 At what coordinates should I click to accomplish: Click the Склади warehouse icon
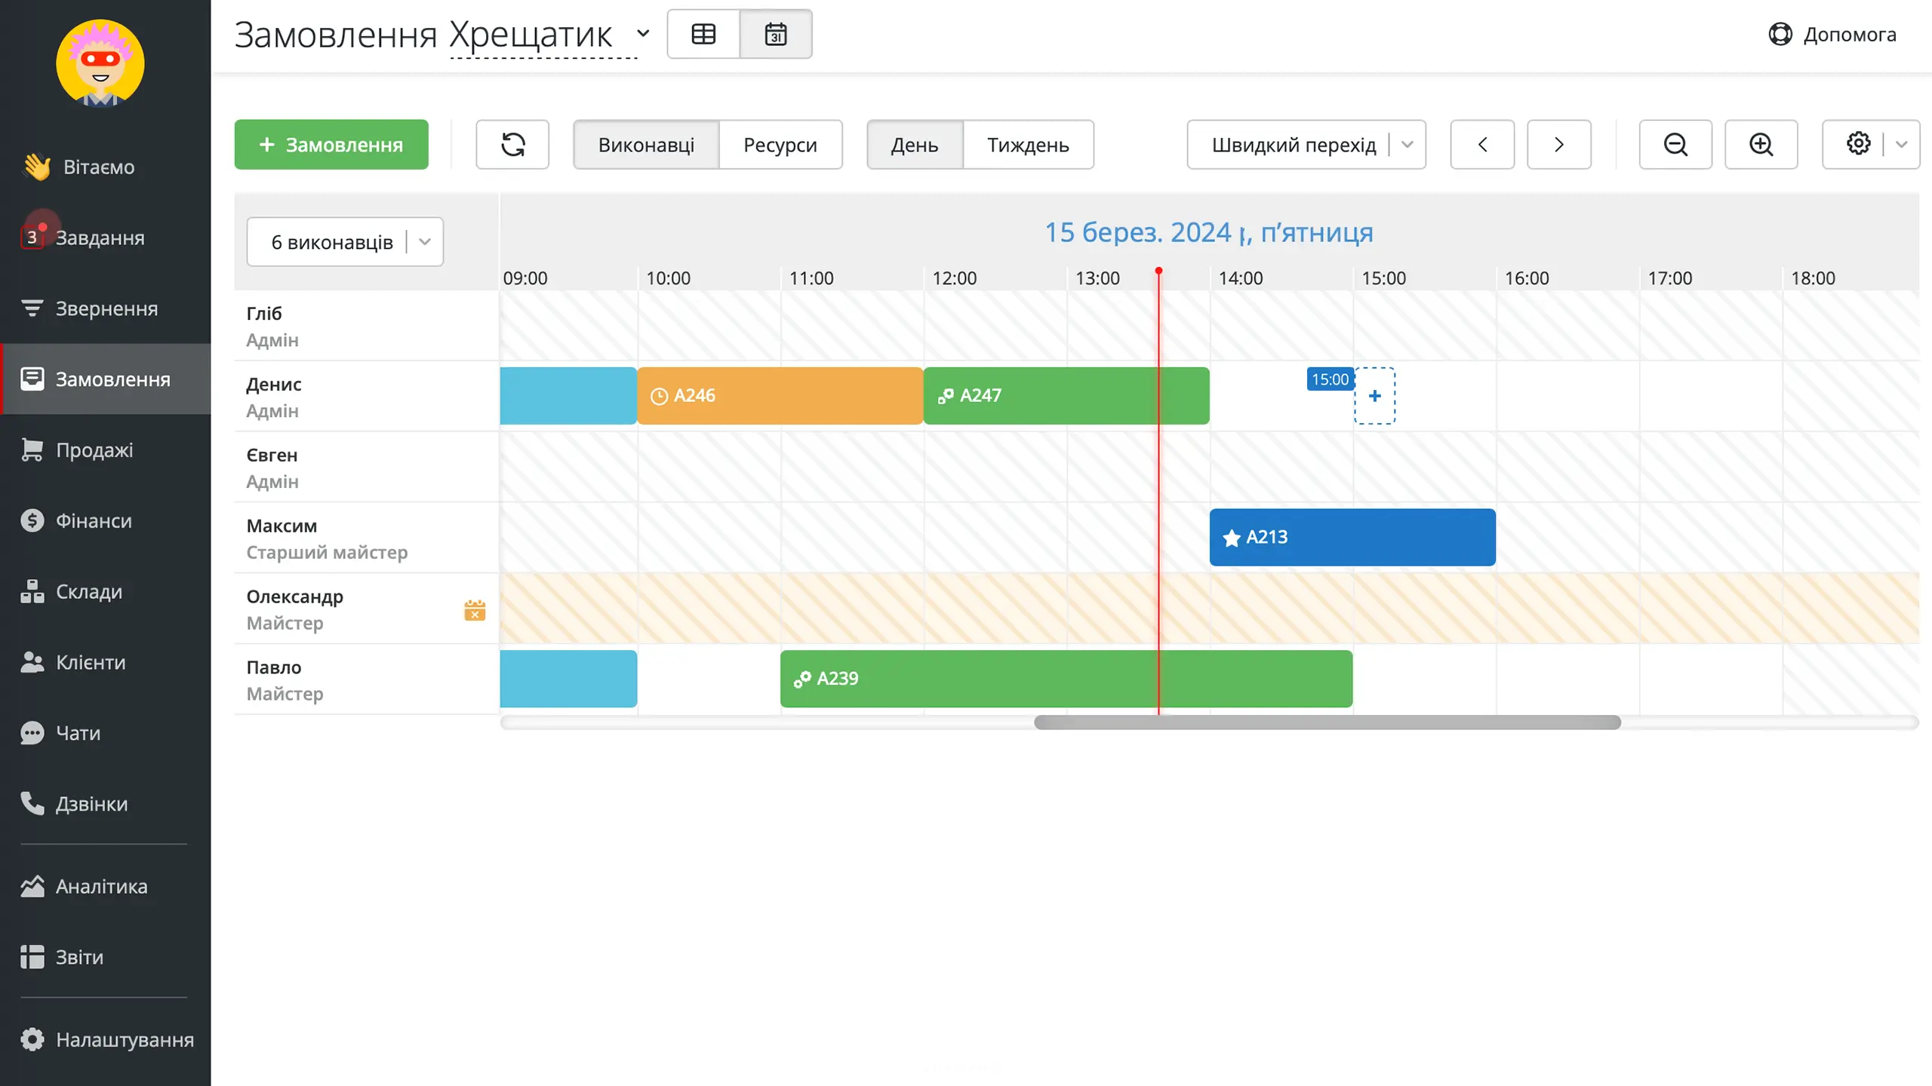coord(32,592)
